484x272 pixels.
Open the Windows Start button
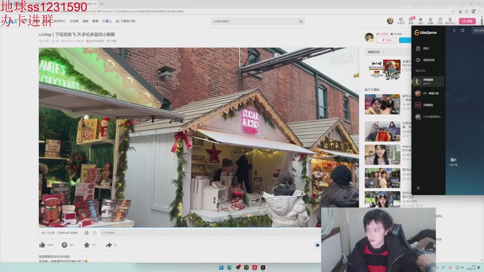(221, 267)
